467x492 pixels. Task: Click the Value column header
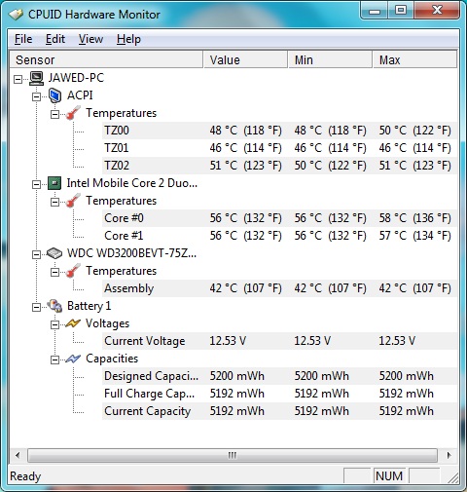tap(245, 59)
